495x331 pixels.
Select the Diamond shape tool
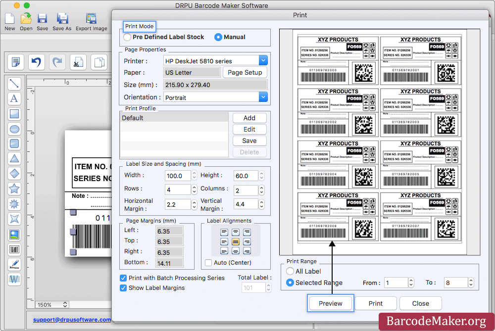point(14,174)
